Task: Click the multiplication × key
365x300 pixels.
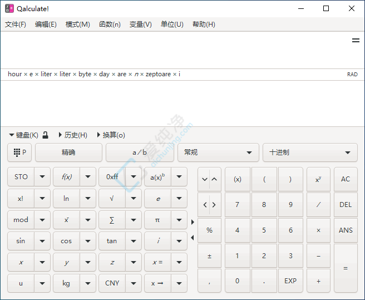Action: 318,230
